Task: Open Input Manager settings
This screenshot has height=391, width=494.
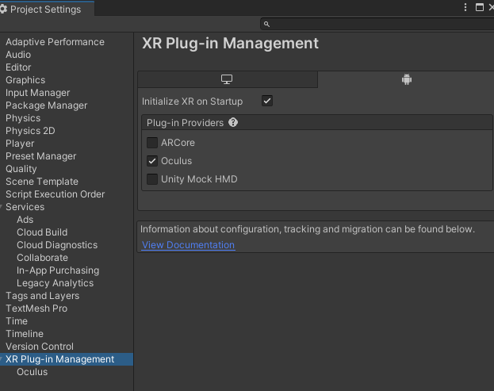Action: click(37, 93)
